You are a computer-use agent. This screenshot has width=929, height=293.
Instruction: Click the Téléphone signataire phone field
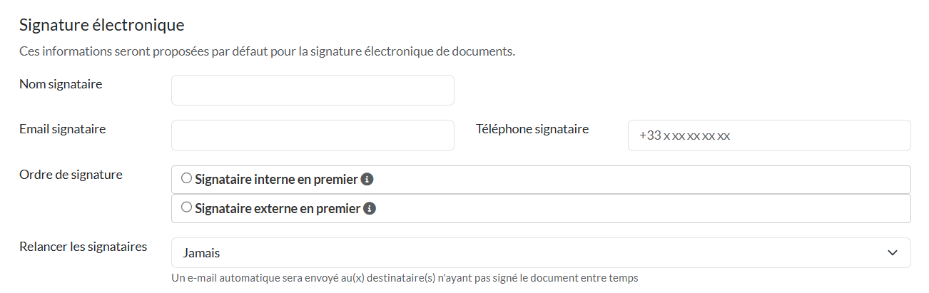click(x=768, y=135)
